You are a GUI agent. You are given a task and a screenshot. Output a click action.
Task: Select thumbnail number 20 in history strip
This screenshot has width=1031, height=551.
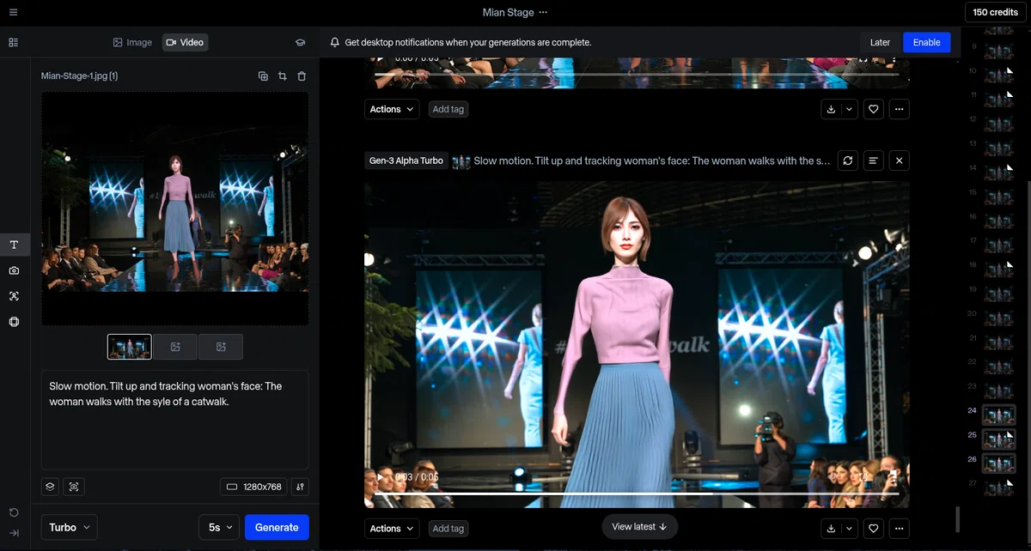coord(998,318)
